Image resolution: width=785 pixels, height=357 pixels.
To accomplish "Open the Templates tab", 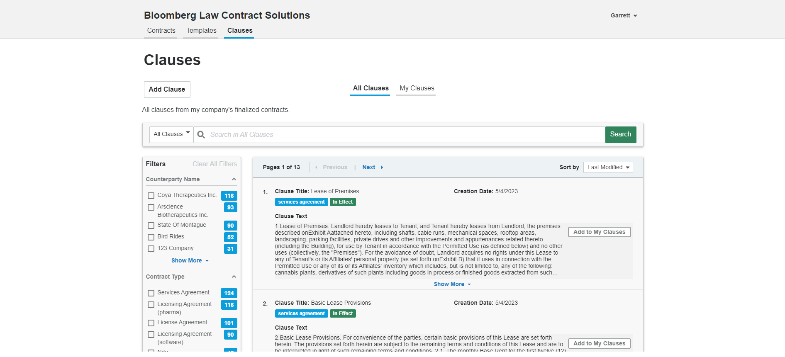I will click(x=201, y=30).
